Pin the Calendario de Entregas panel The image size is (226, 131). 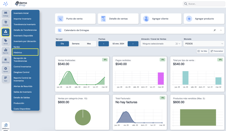point(215,30)
